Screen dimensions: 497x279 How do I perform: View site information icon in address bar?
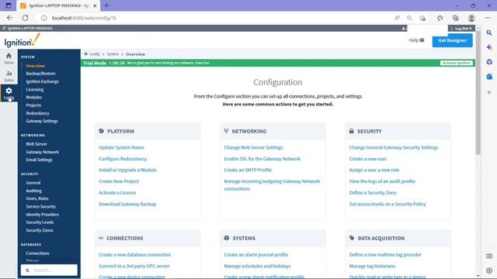44,18
